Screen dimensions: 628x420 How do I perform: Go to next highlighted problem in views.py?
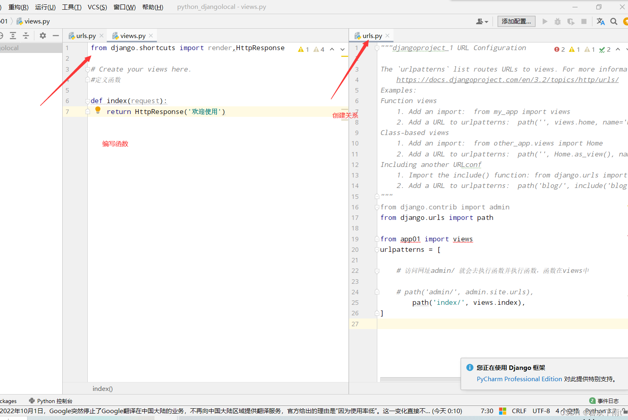[x=343, y=49]
